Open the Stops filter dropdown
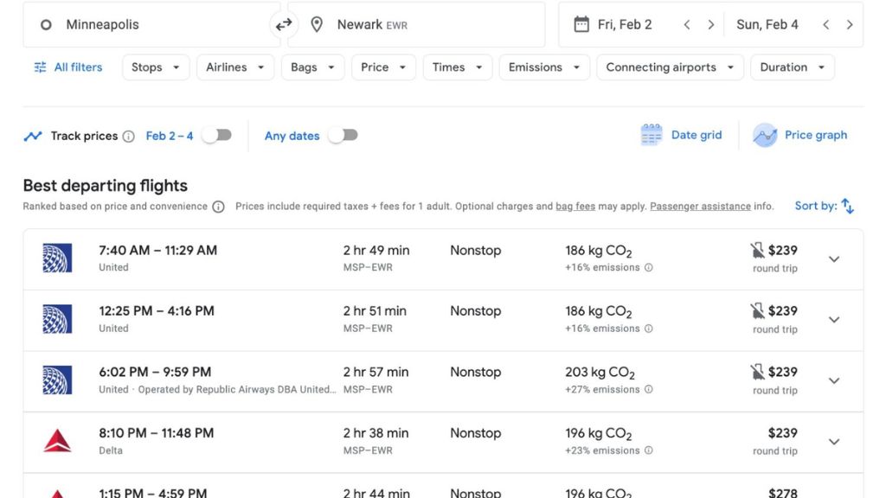The width and height of the screenshot is (886, 498). click(155, 67)
